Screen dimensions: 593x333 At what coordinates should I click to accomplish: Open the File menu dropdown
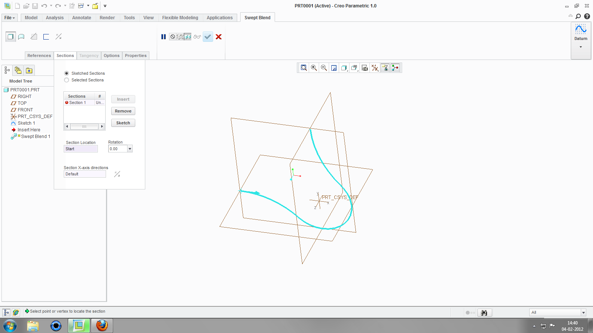pos(10,18)
